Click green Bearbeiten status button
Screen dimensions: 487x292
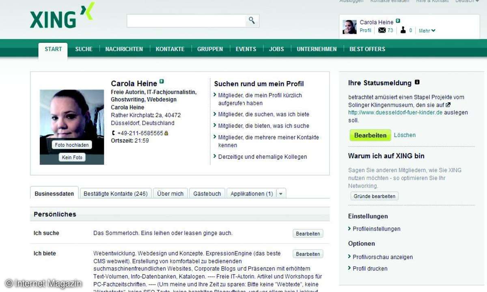370,135
